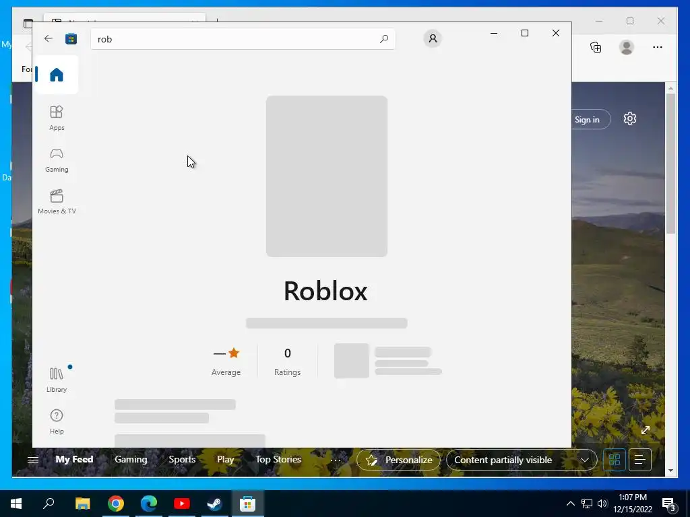Select Home in the Store sidebar
Viewport: 690px width, 517px height.
point(57,74)
